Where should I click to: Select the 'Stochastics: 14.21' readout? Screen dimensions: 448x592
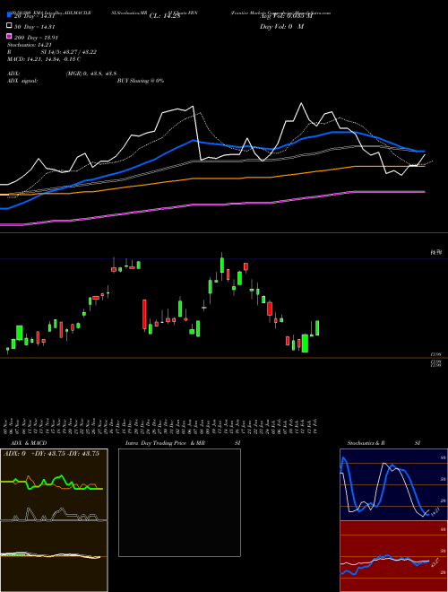click(x=29, y=45)
